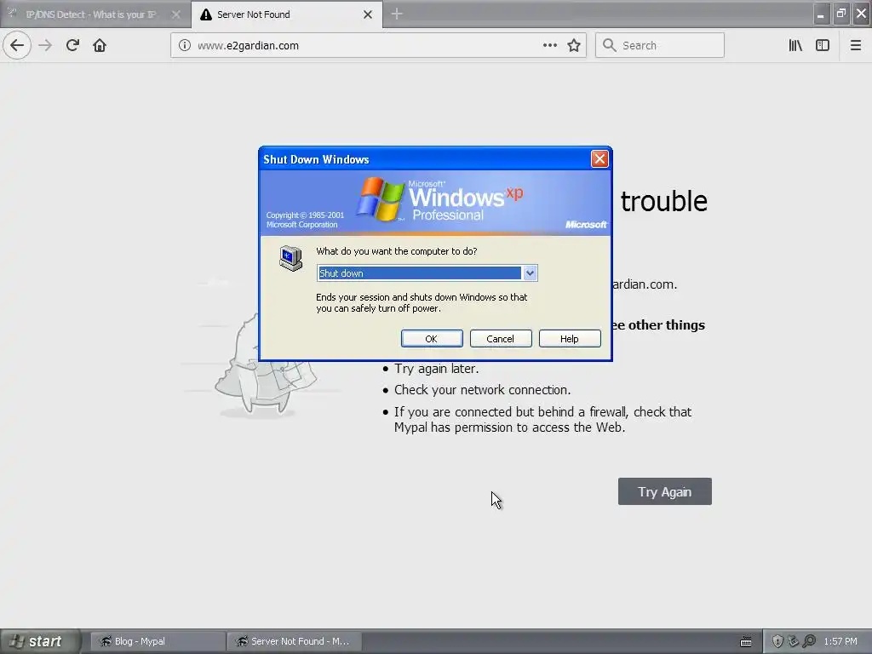The image size is (872, 654).
Task: Click 'Check your network connection.' text
Action: [x=483, y=390]
